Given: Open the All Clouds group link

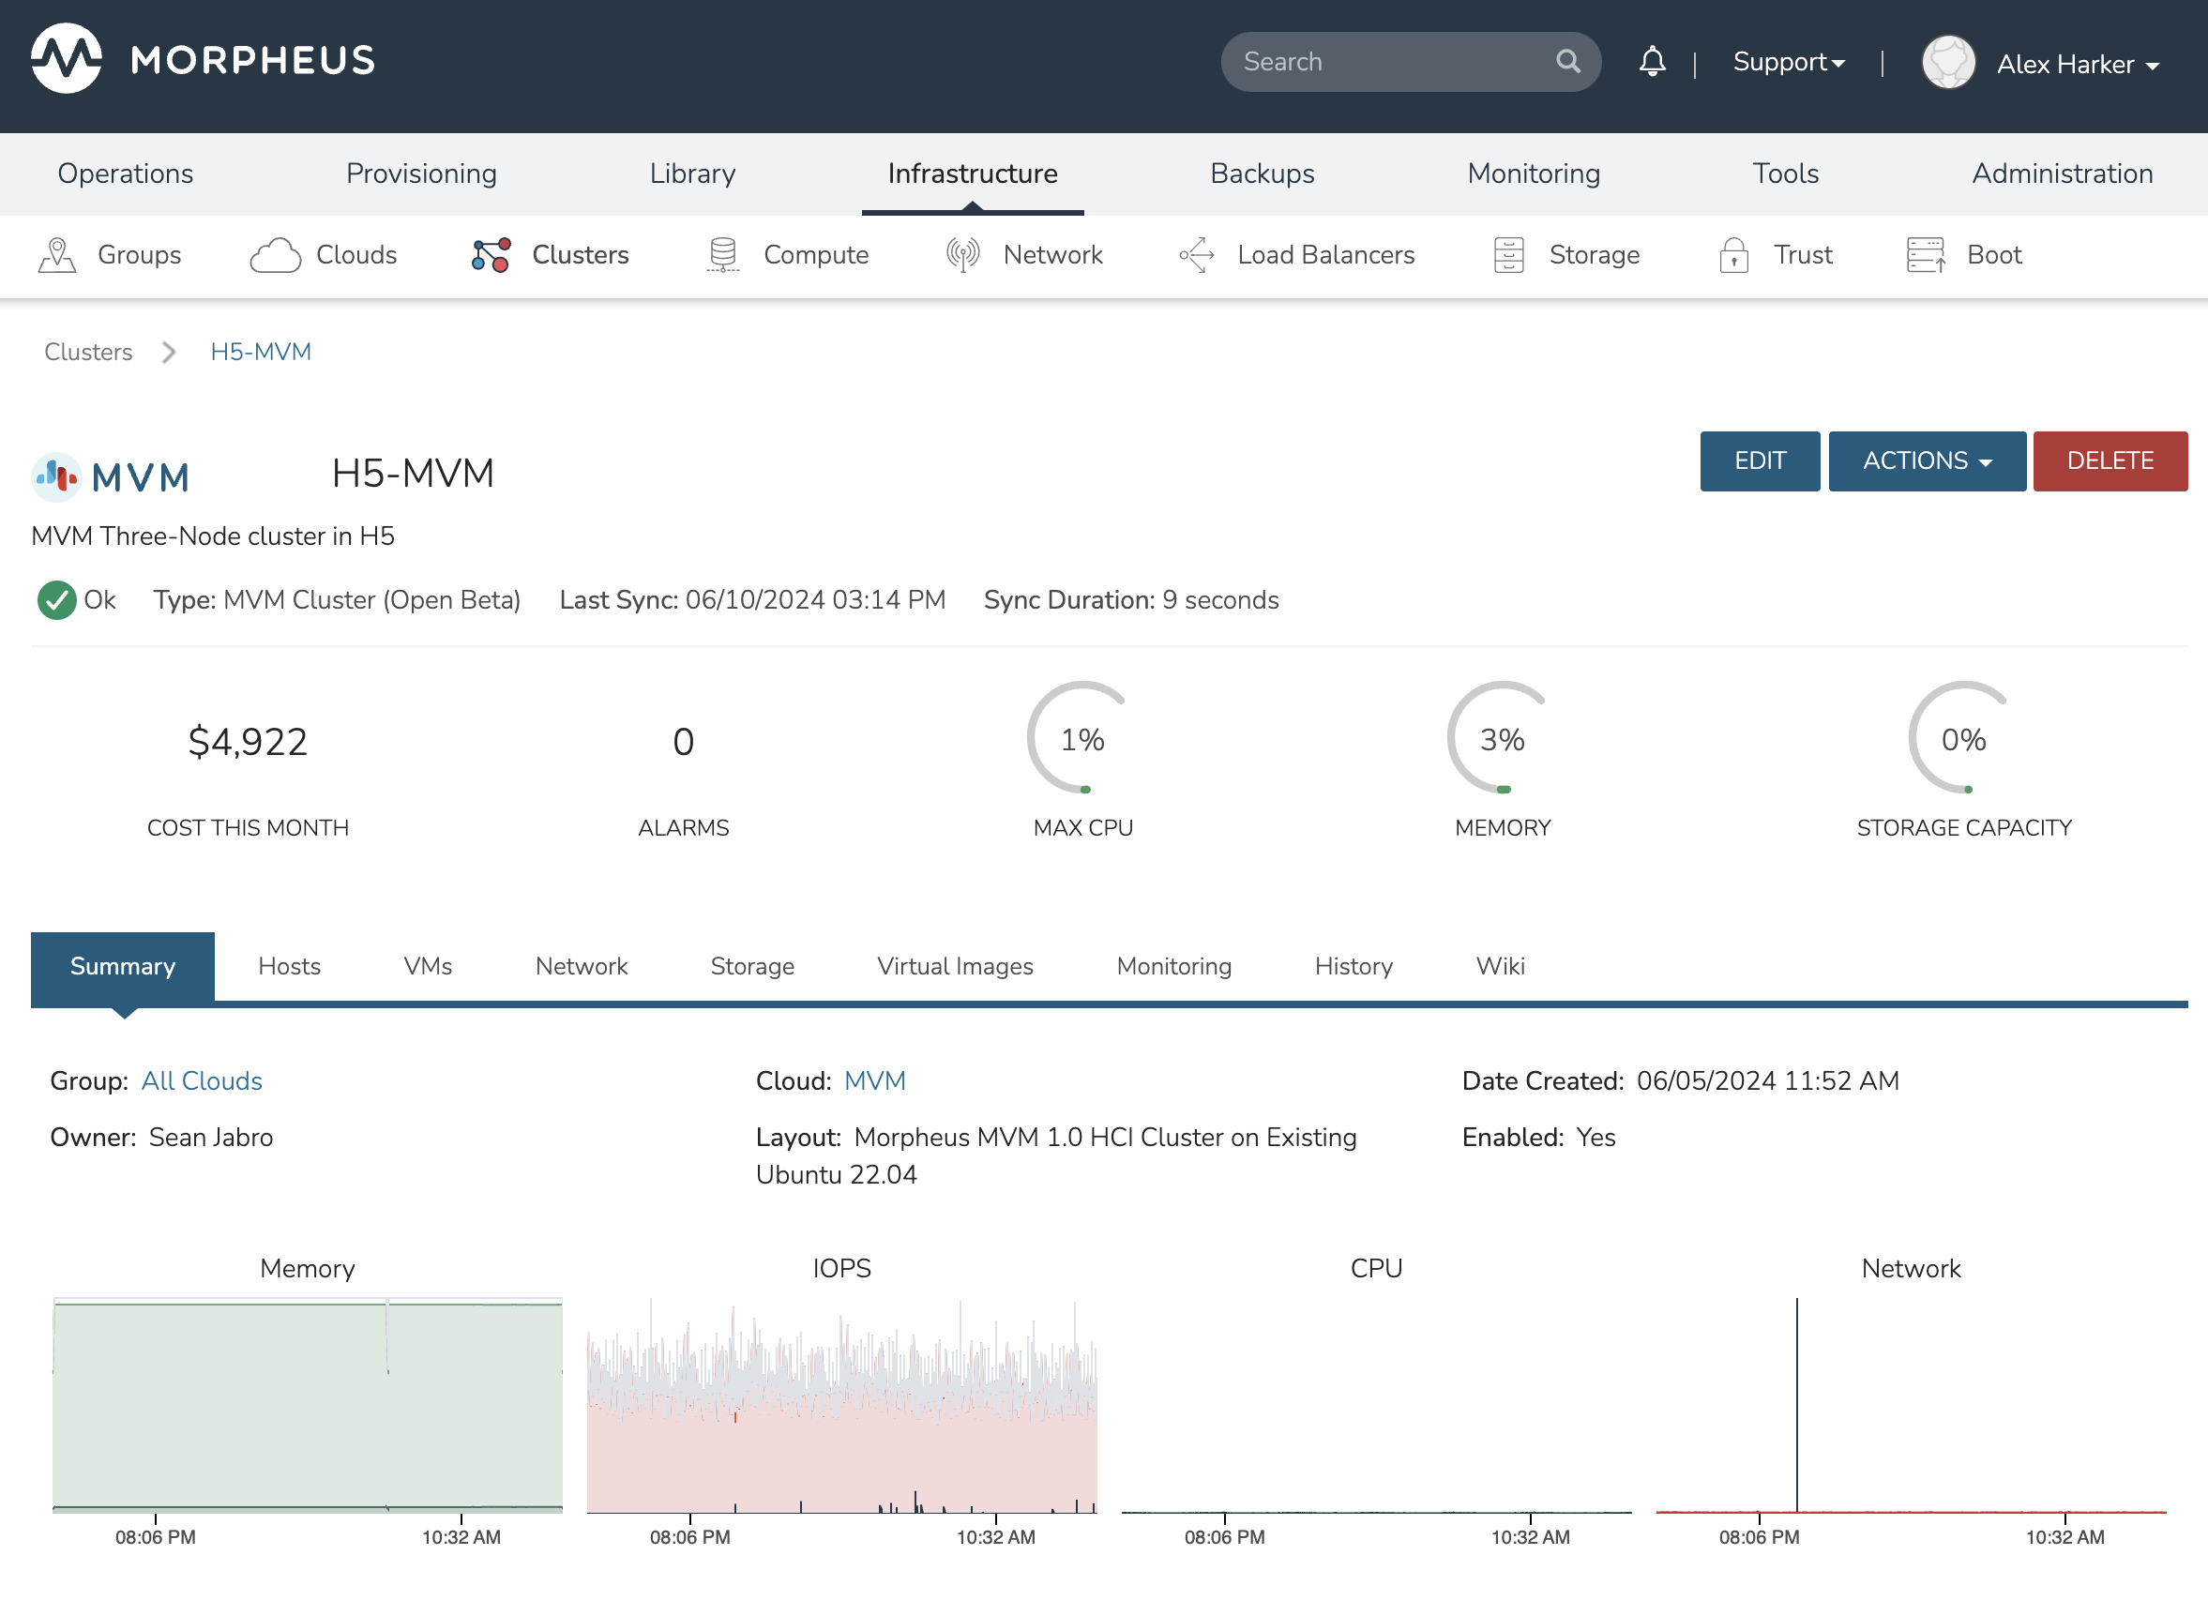Looking at the screenshot, I should [202, 1080].
